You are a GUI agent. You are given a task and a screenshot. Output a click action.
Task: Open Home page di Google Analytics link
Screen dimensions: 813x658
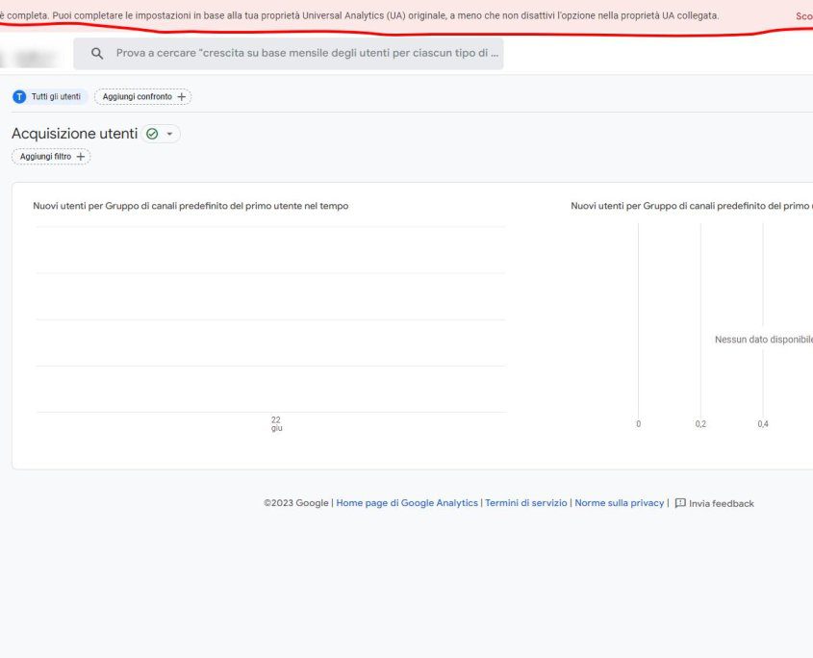tap(406, 502)
